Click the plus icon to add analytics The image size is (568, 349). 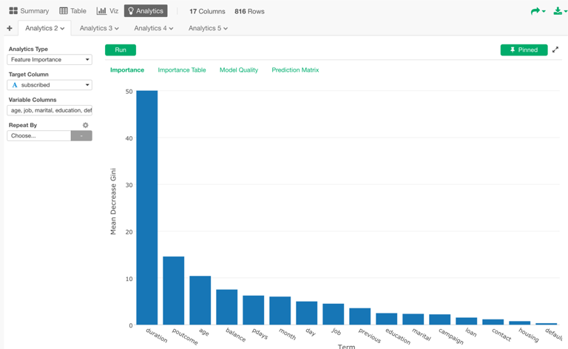click(x=10, y=28)
